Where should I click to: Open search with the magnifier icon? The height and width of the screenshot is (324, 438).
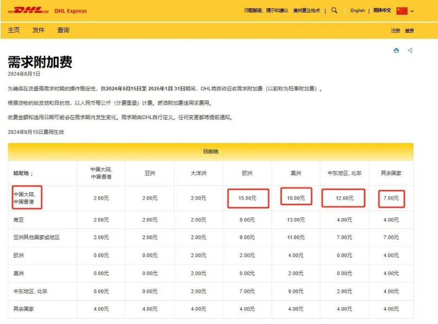pos(334,10)
